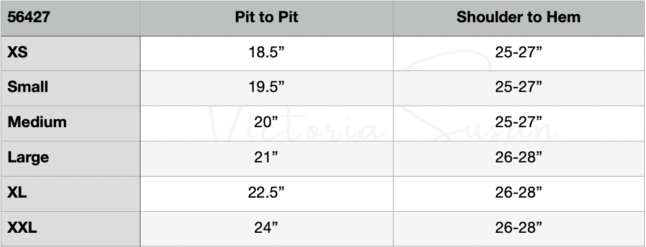The width and height of the screenshot is (646, 247).
Task: Click the 20” pit measurement for Medium
Action: (x=266, y=122)
